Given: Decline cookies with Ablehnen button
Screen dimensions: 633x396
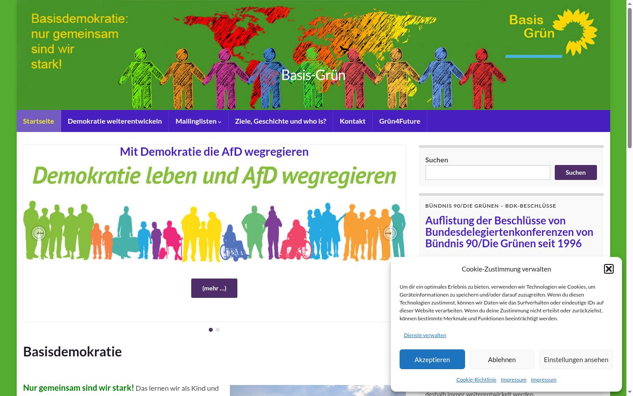Looking at the screenshot, I should pos(502,359).
